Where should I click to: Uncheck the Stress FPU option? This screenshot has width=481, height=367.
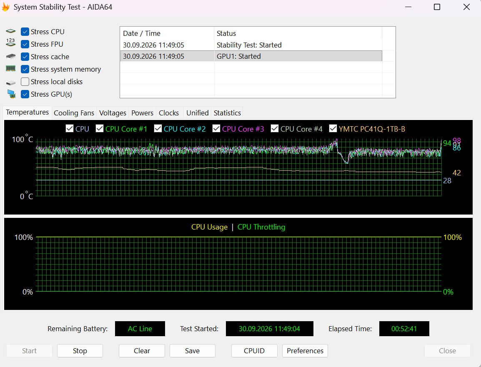(25, 44)
